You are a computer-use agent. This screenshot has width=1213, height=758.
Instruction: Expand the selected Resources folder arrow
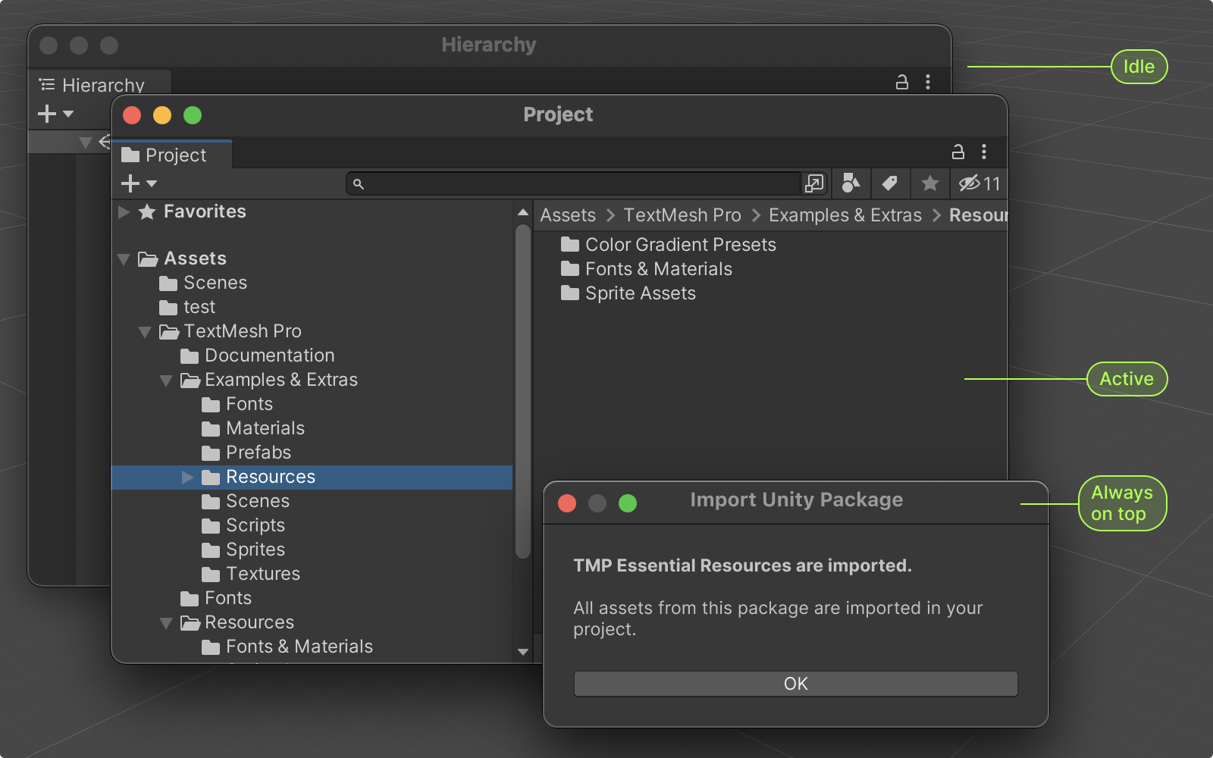tap(187, 478)
